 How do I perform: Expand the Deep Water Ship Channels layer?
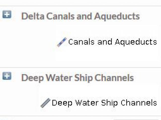(7, 76)
